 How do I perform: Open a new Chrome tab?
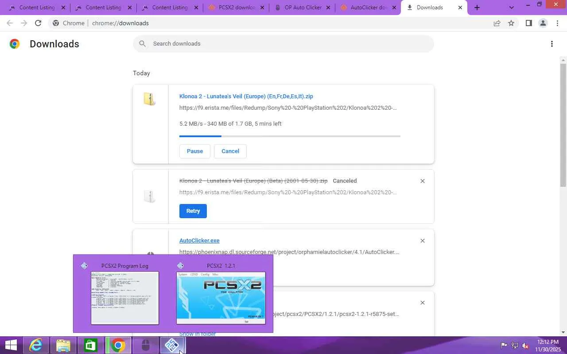pos(477,8)
